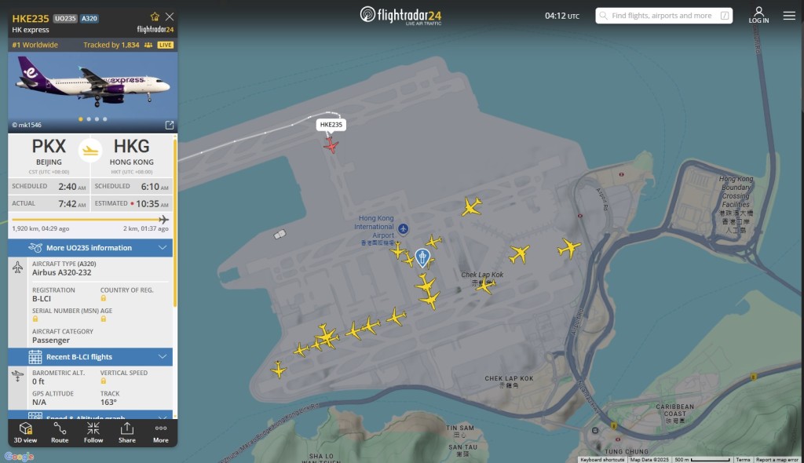Click registration value B-LCI
The width and height of the screenshot is (804, 463).
tap(42, 298)
